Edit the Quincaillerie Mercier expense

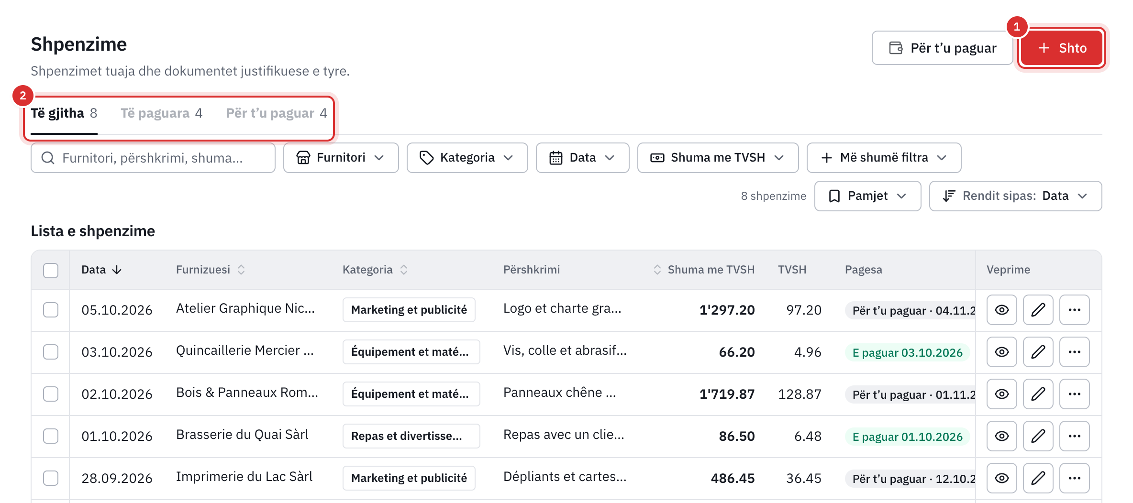pos(1038,352)
